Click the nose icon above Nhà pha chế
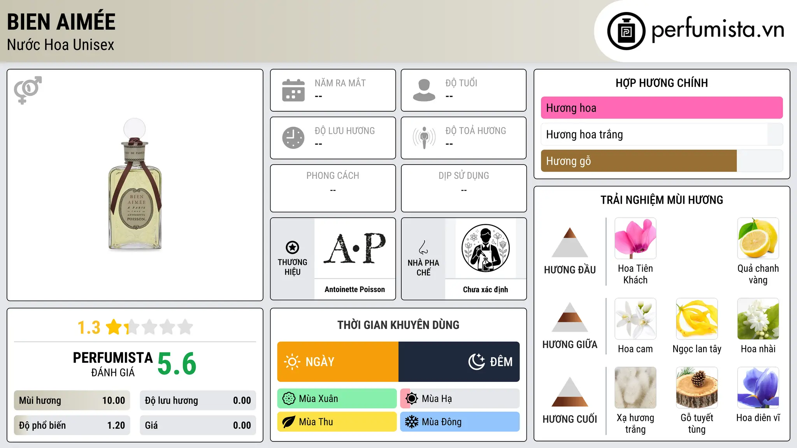The image size is (797, 448). [x=423, y=247]
